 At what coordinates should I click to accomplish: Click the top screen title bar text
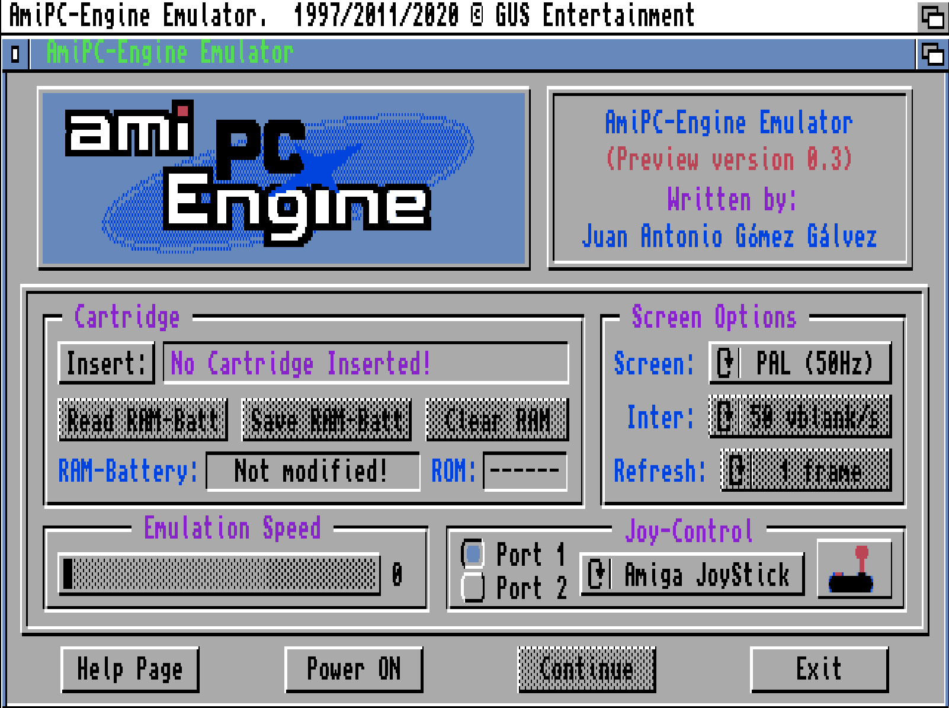tap(352, 16)
